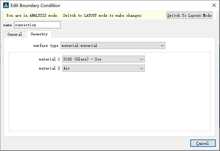This screenshot has width=220, height=151.
Task: Switch to the General tab
Action: click(15, 34)
